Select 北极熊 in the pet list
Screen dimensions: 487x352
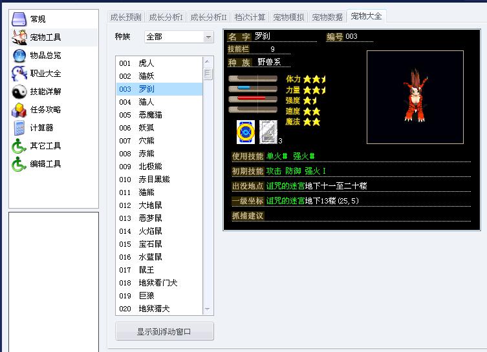pos(150,167)
